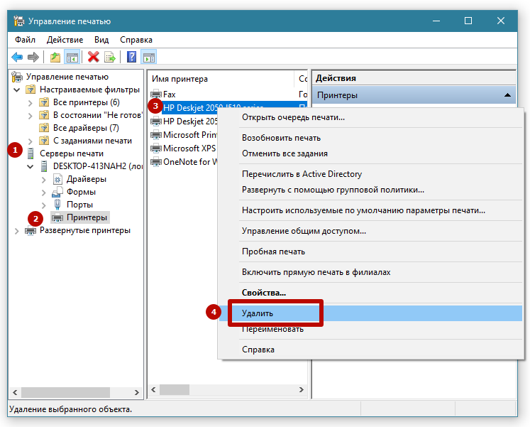
Task: Collapse the DESKTOP-413NAH2 server node
Action: point(30,166)
